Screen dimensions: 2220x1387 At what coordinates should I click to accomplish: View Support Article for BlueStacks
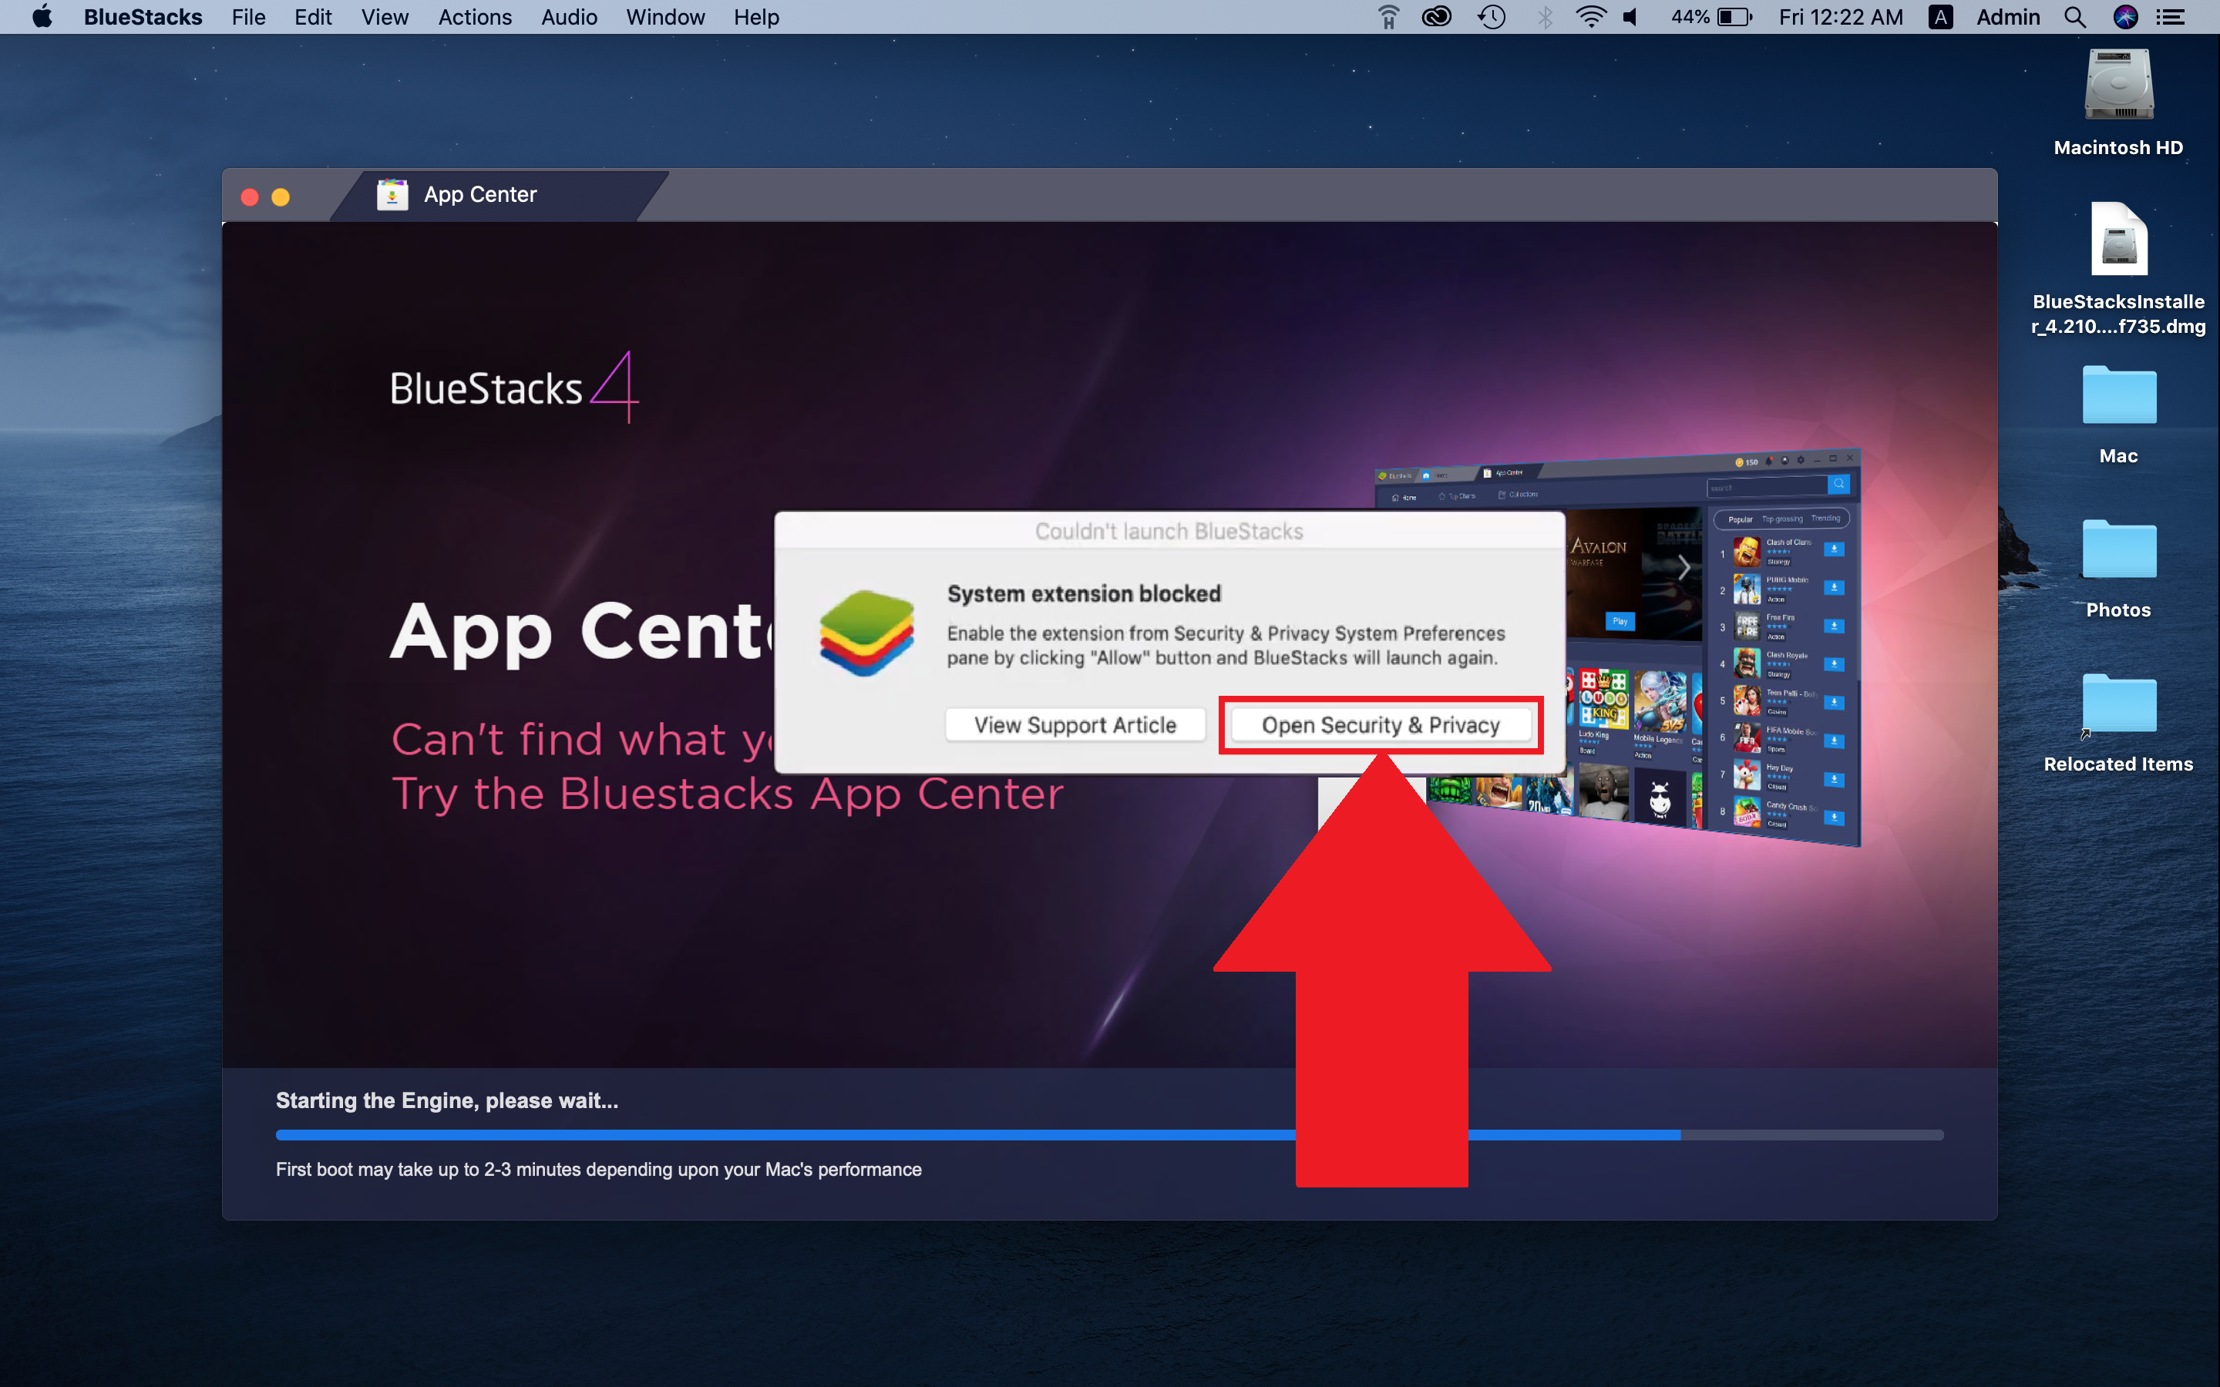[x=1074, y=722]
